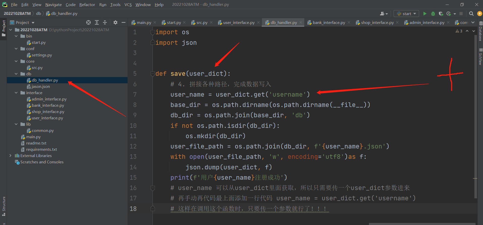Screen dimensions: 483x225
Task: Toggle fold marker on the def save line
Action: point(153,74)
